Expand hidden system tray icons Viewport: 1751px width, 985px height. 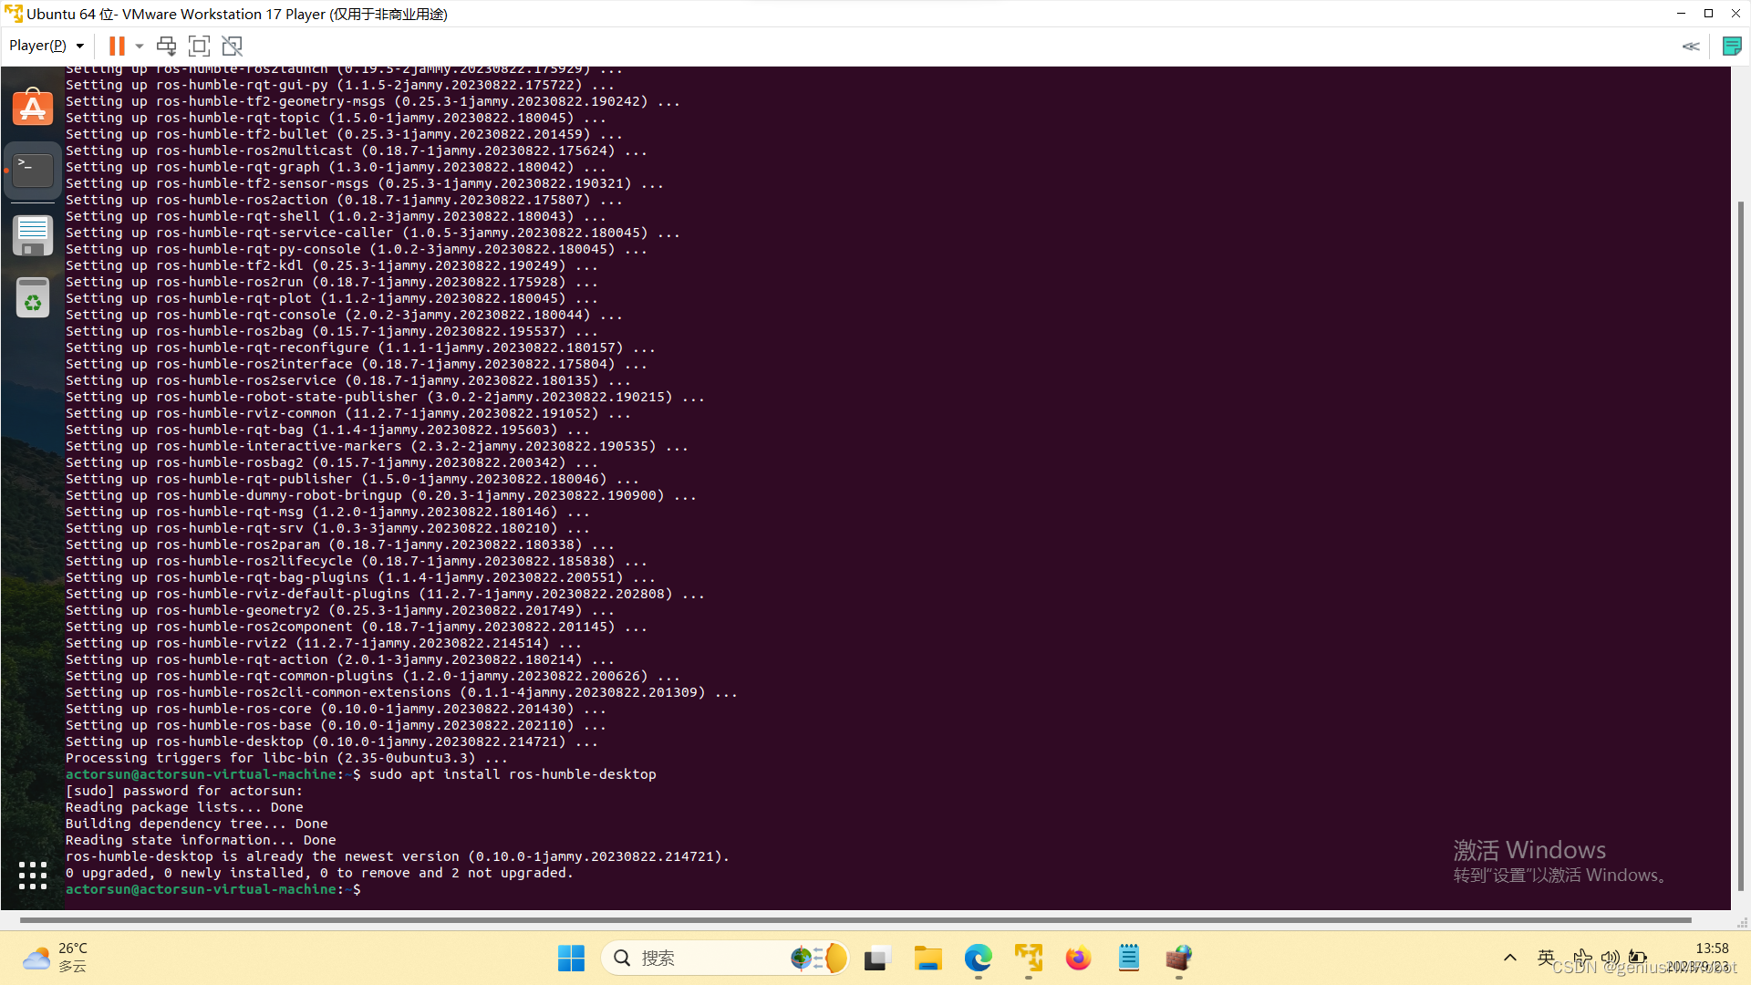[x=1509, y=958]
